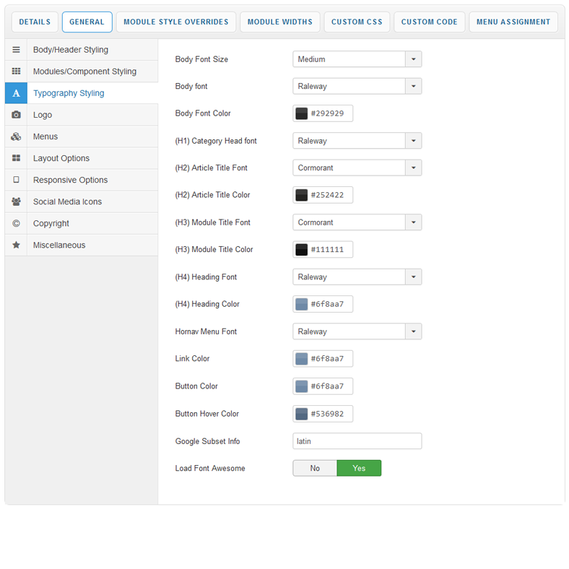Choose a font in Hornav Menu Font dropdown

click(x=357, y=332)
